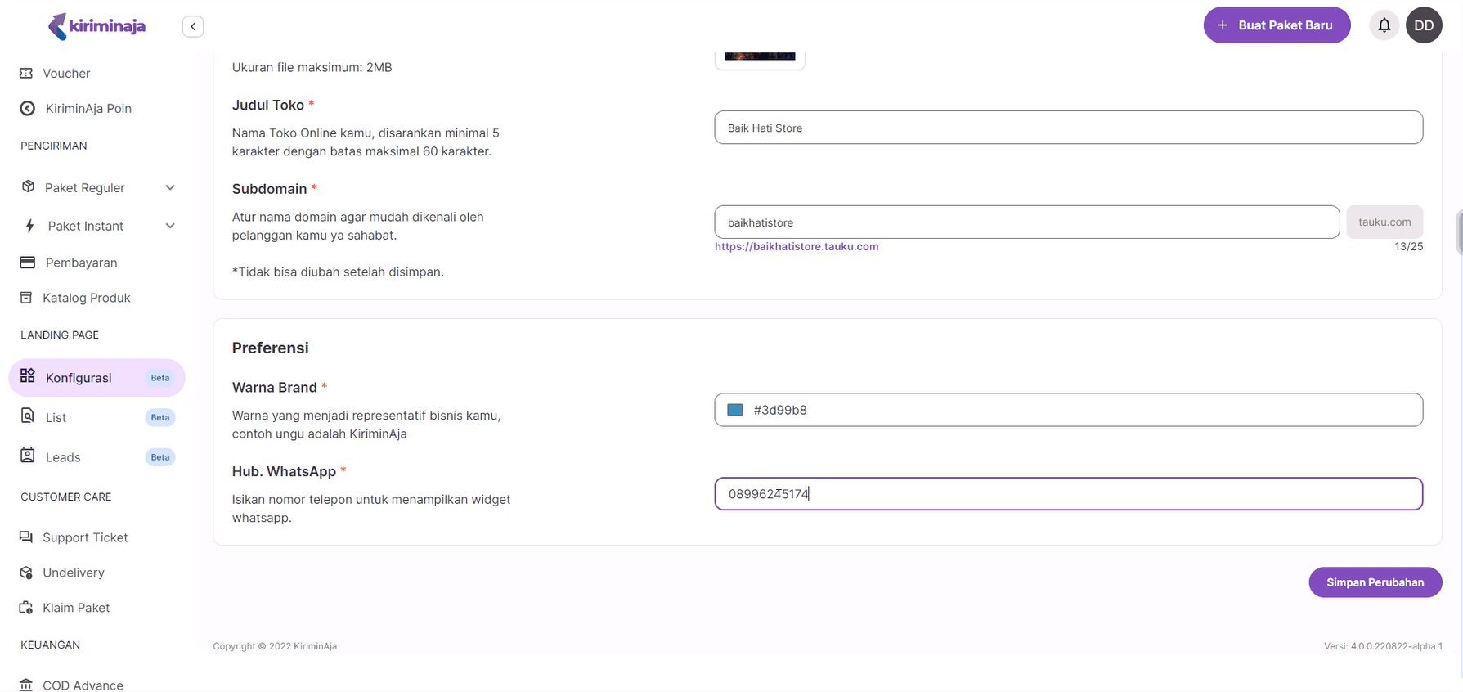Viewport: 1463px width, 692px height.
Task: Click the Leads contact icon
Action: [x=28, y=456]
